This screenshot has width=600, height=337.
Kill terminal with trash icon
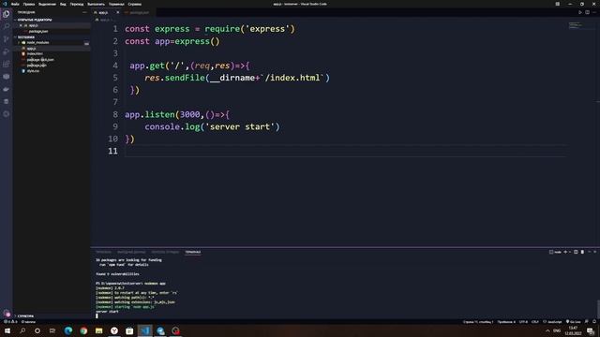click(x=582, y=252)
